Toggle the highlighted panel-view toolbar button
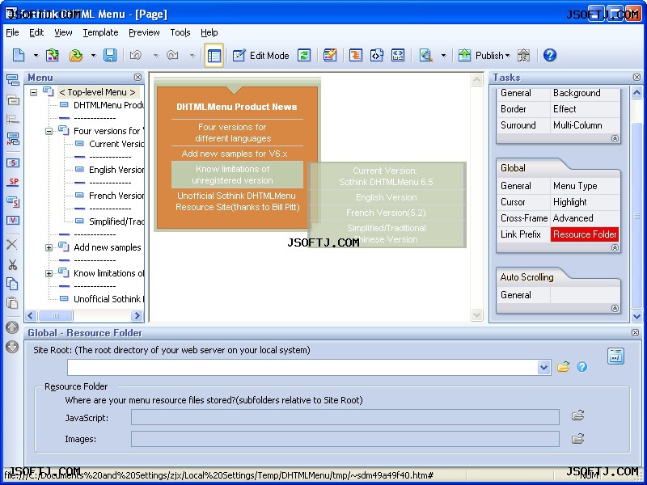 click(214, 55)
